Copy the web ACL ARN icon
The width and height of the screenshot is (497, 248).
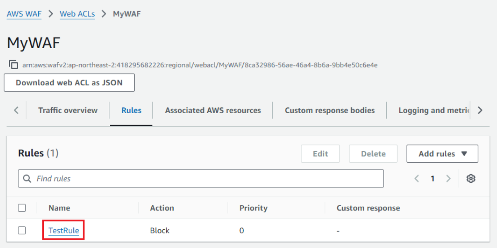click(x=13, y=65)
